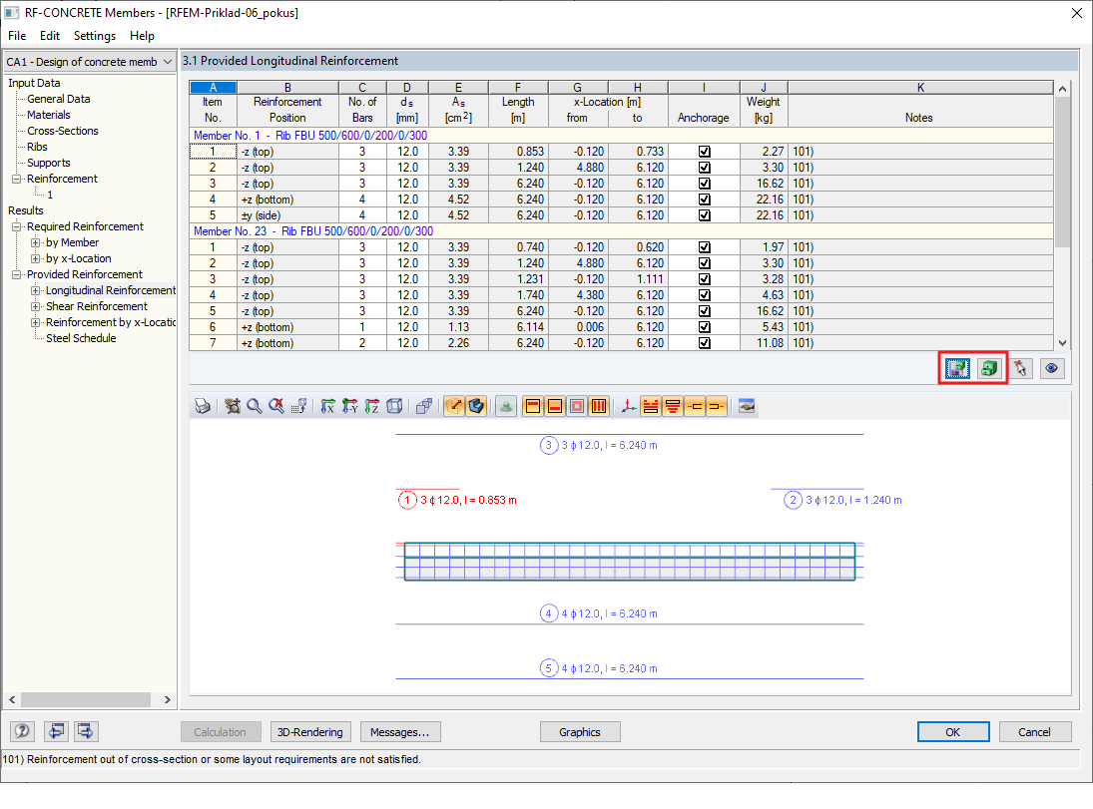Expand the Reinforcement by x-Location node
The image size is (1093, 809).
tap(35, 322)
